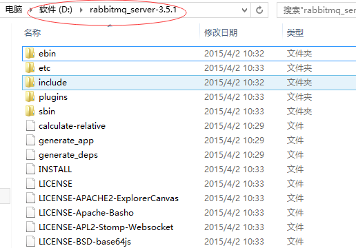Image resolution: width=356 pixels, height=248 pixels.
Task: Select the folder name sbin
Action: 47,112
